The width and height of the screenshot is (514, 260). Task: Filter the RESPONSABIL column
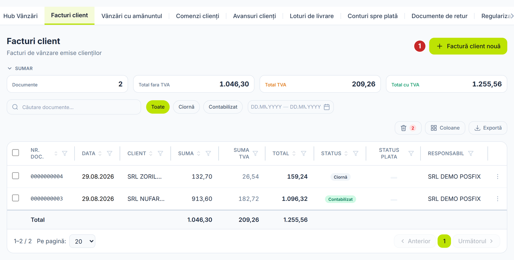tap(471, 154)
